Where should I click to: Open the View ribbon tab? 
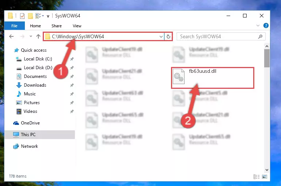click(77, 26)
